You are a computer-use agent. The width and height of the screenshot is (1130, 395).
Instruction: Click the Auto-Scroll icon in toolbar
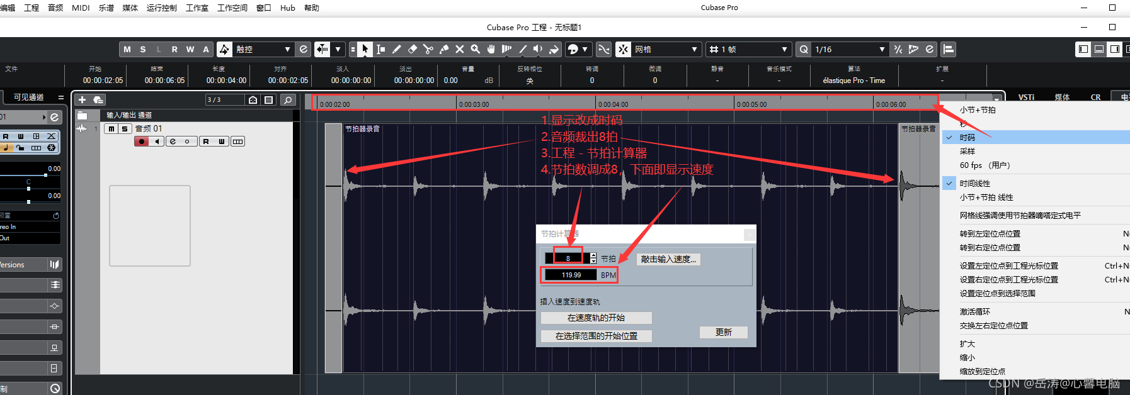coord(322,49)
